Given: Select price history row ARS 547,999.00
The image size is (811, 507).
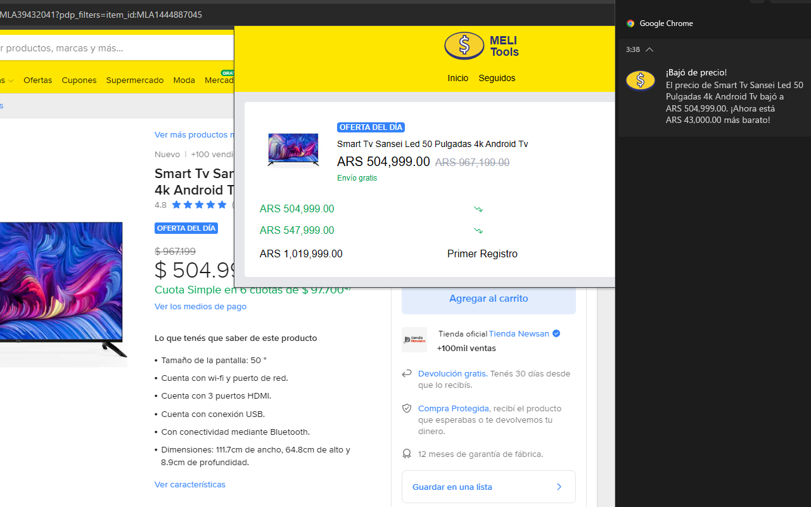Looking at the screenshot, I should [297, 230].
